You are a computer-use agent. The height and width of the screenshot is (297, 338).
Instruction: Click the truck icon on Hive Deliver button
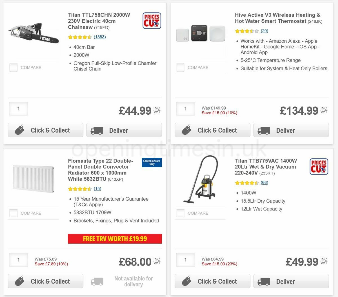pyautogui.click(x=264, y=130)
